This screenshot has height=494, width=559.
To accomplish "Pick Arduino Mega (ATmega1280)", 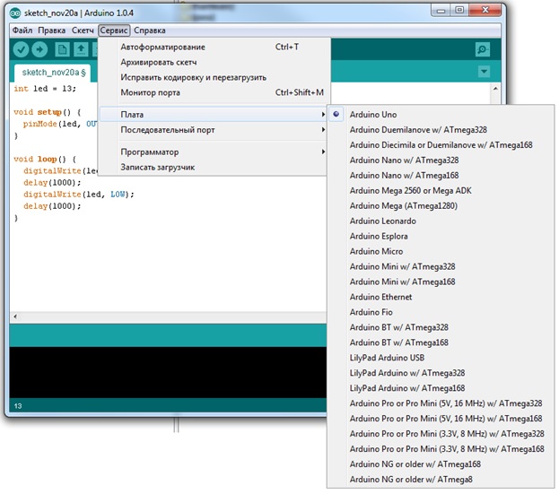I will click(441, 206).
